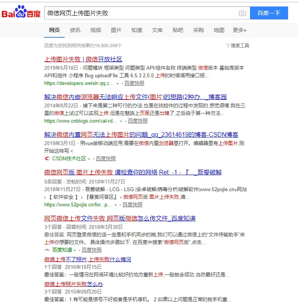Click date text 2019年3月1日

click(59, 143)
